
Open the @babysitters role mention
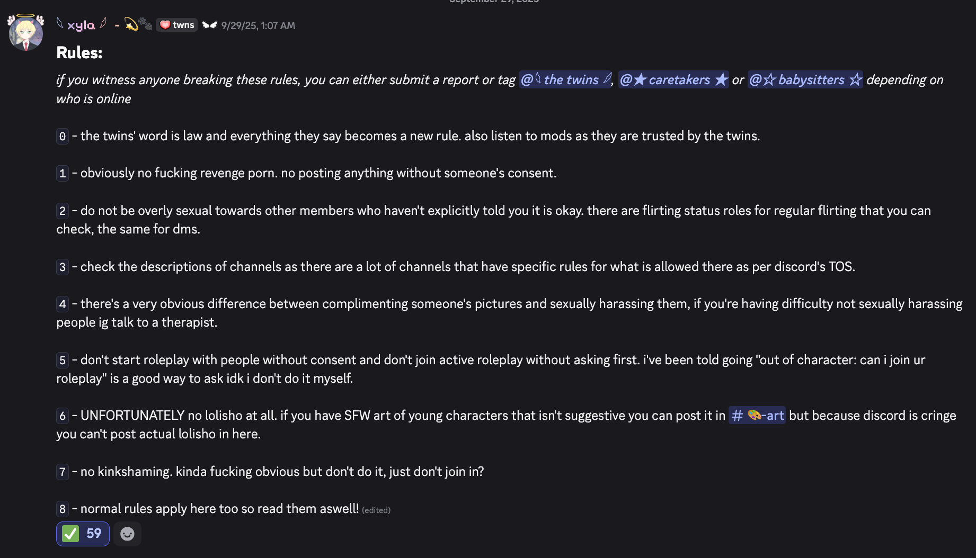click(805, 80)
